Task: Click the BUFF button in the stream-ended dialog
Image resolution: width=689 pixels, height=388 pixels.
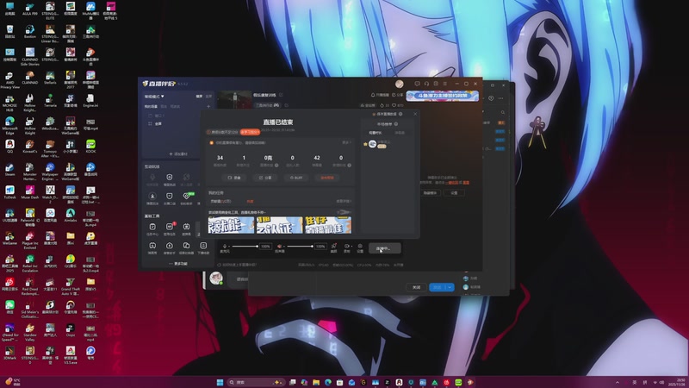Action: click(x=296, y=178)
